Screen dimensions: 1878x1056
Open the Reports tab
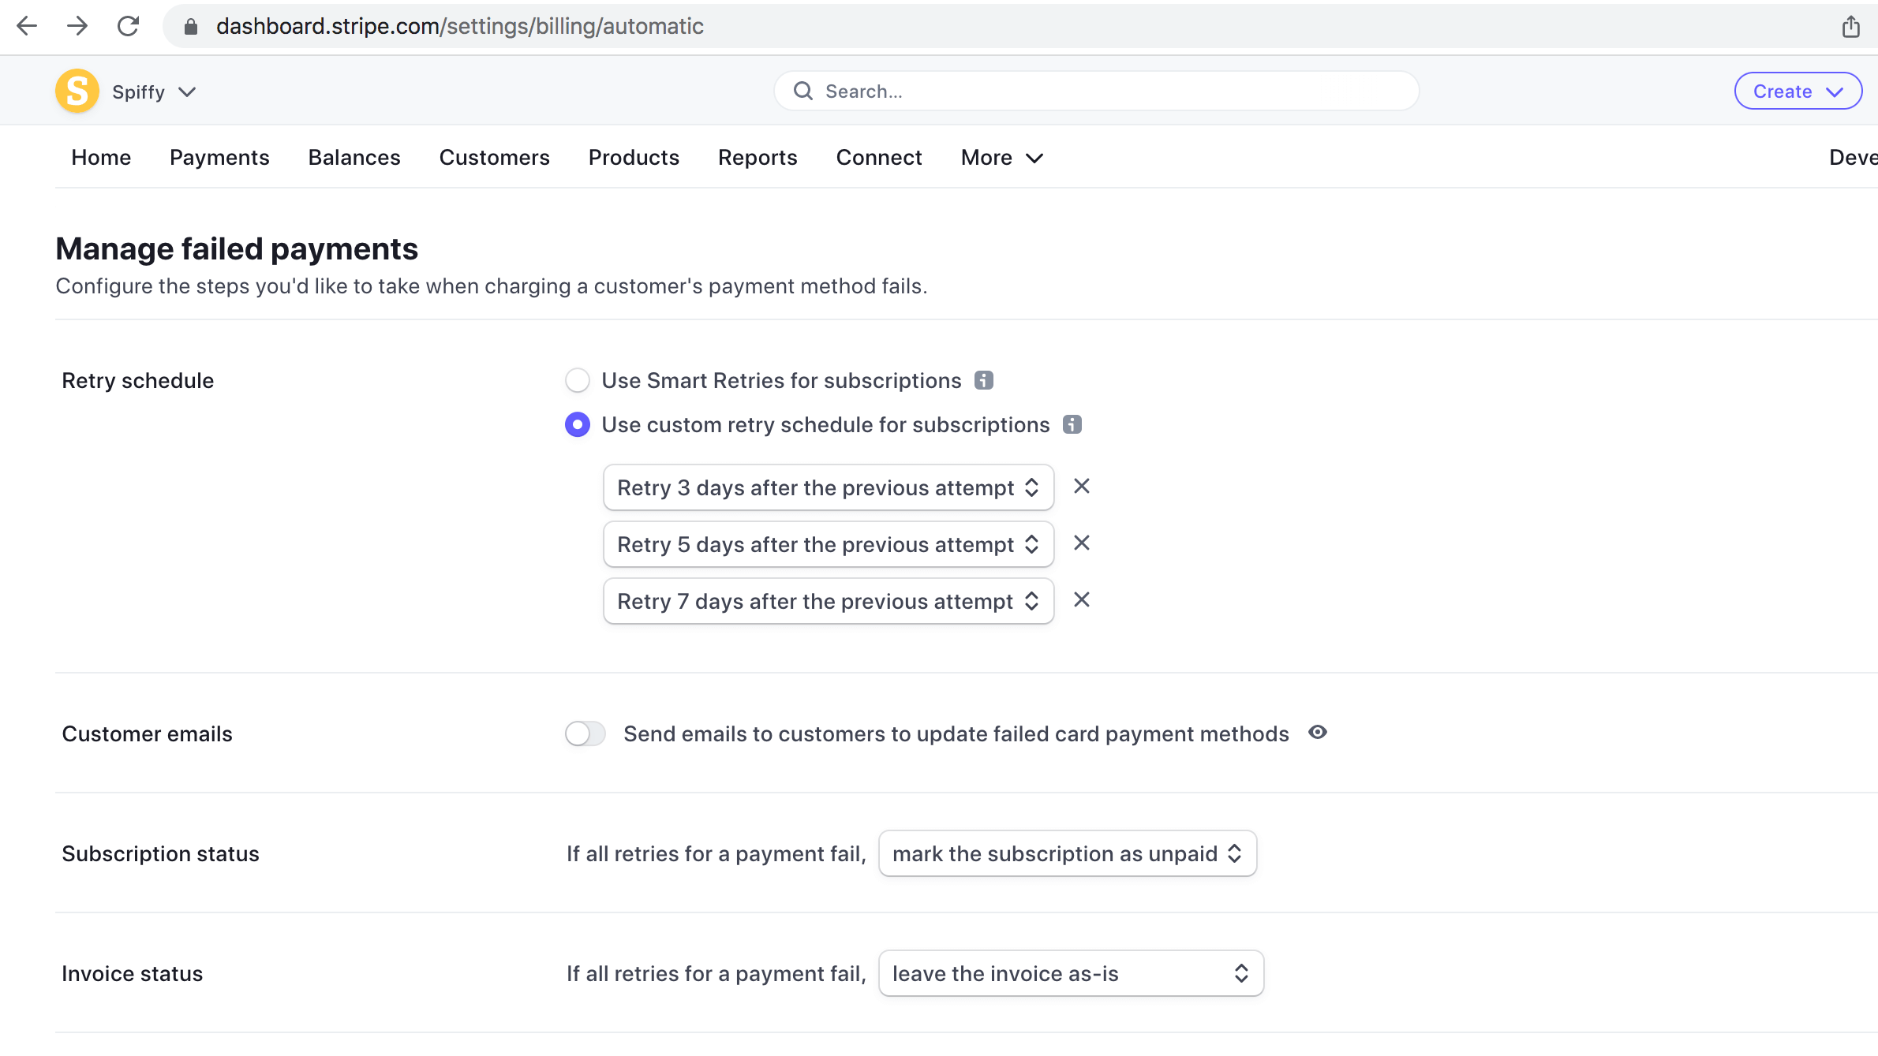(x=758, y=158)
